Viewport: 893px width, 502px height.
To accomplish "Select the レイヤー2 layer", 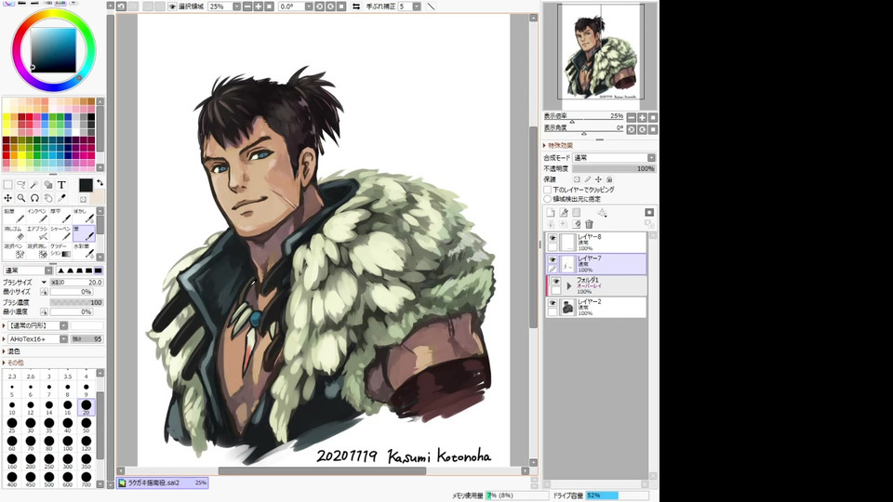I will [x=609, y=307].
